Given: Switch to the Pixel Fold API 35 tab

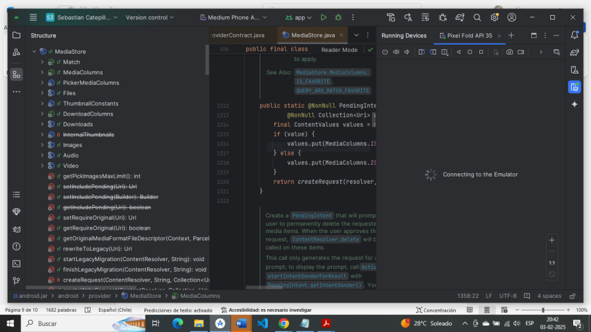Looking at the screenshot, I should pos(469,35).
